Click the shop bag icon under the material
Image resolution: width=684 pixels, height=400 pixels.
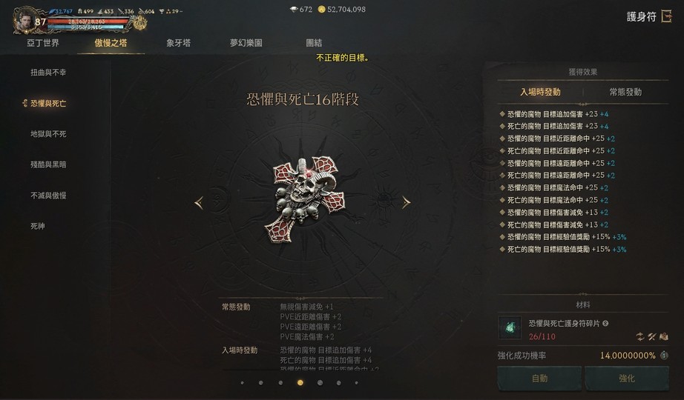click(663, 336)
